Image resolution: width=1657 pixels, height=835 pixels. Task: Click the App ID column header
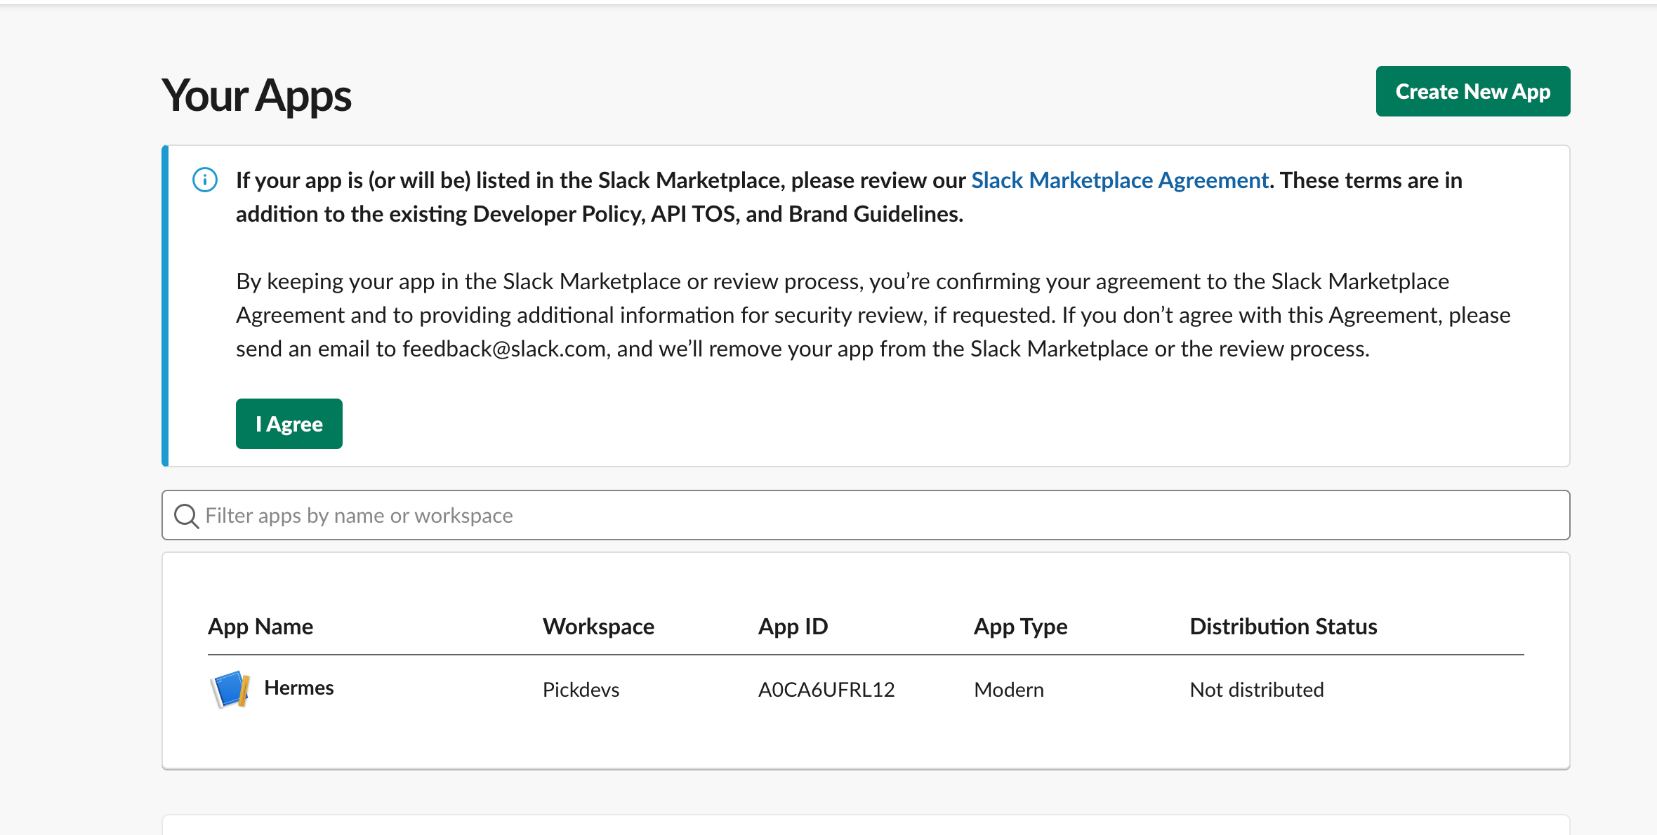click(793, 626)
